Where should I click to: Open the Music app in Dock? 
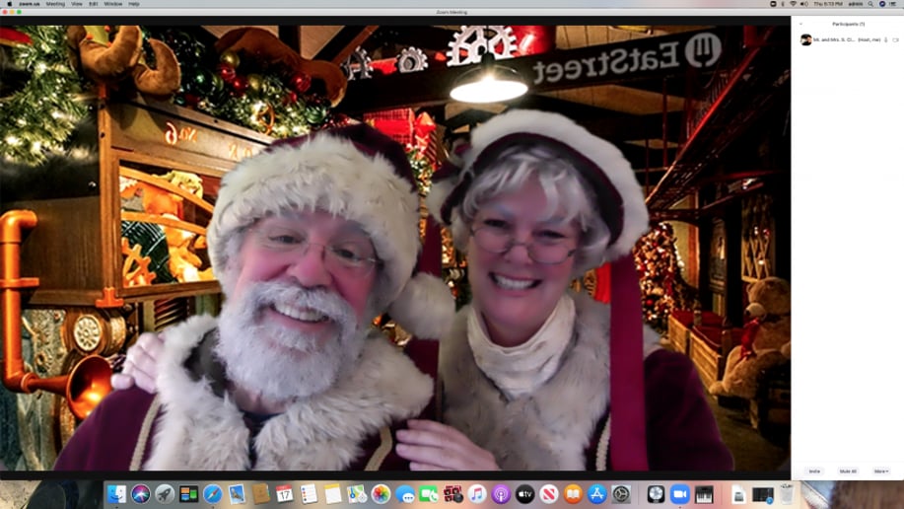pos(477,494)
